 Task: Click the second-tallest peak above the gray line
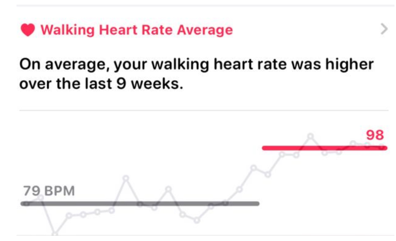click(x=169, y=189)
